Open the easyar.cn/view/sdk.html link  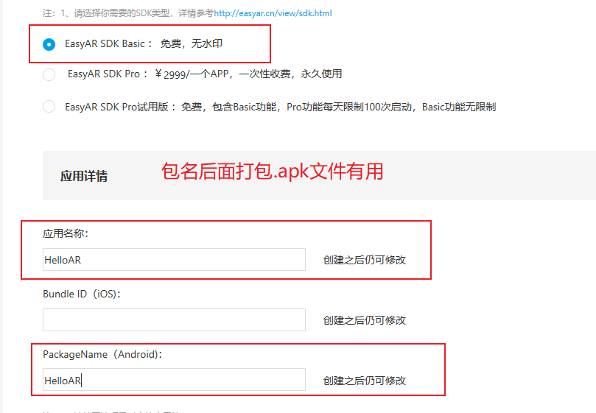coord(273,13)
